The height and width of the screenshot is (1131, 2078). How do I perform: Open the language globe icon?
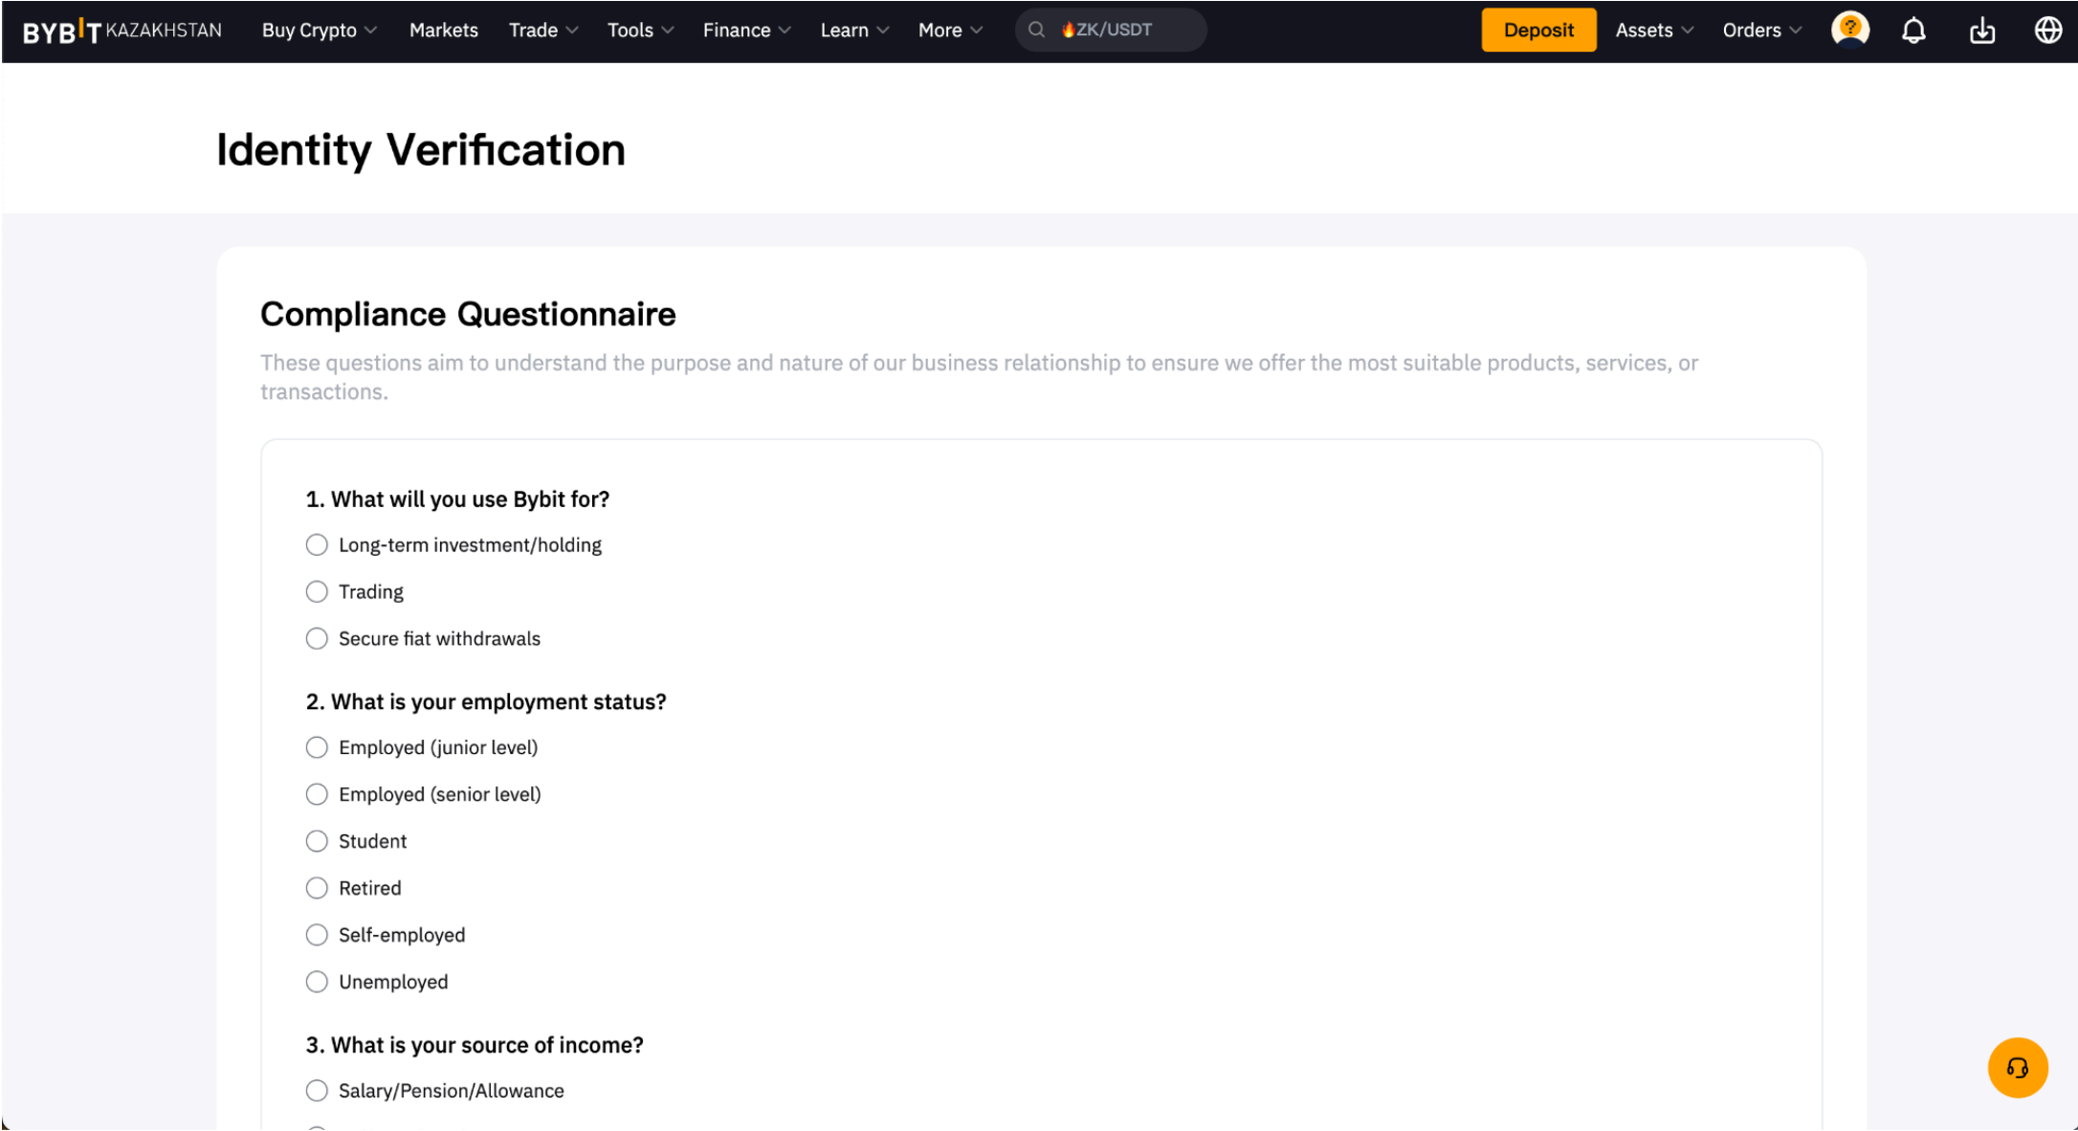[x=2047, y=31]
